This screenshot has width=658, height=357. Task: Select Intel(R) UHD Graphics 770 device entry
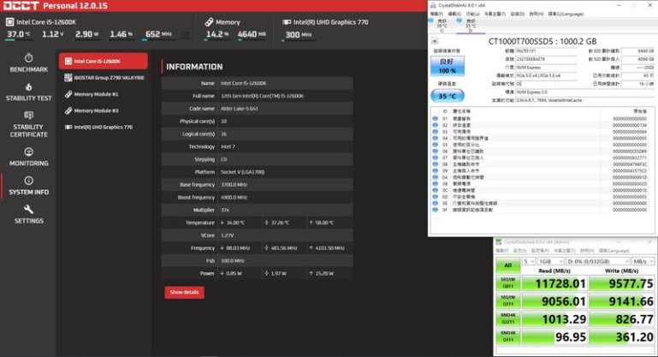click(104, 127)
